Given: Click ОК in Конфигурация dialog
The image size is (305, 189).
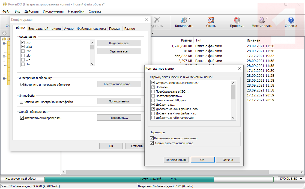Looking at the screenshot, I should coord(111,146).
